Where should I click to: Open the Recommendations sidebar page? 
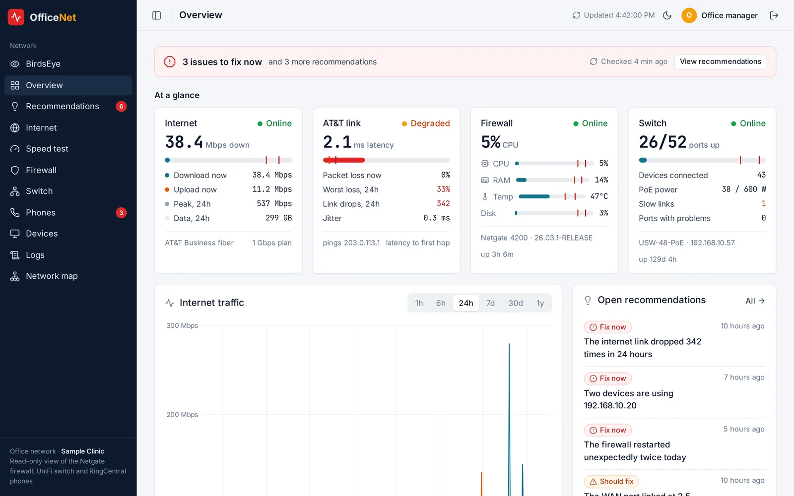coord(68,106)
